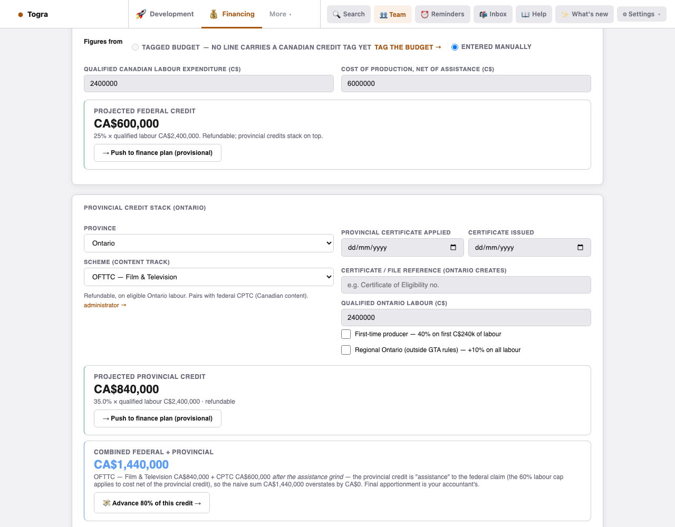Screen dimensions: 675x527
Task: Open the Settings dropdown menu
Action: click(x=641, y=14)
